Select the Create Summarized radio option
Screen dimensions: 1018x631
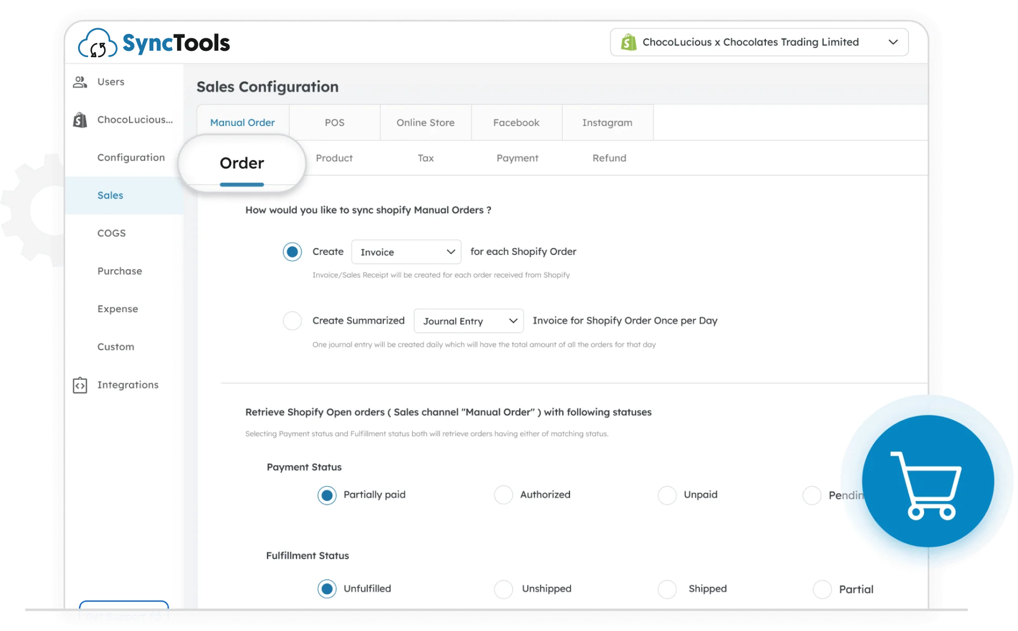pos(292,321)
